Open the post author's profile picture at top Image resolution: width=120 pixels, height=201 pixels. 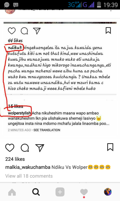(x=10, y=12)
